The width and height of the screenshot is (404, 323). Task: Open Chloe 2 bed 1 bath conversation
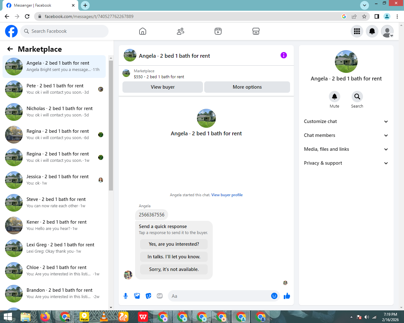click(54, 271)
